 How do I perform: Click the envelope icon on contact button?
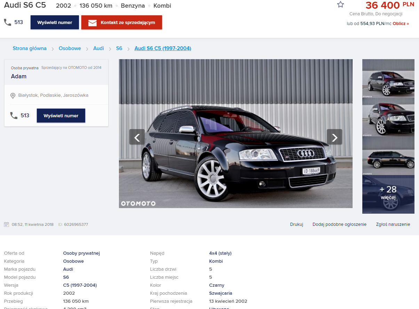pos(92,23)
